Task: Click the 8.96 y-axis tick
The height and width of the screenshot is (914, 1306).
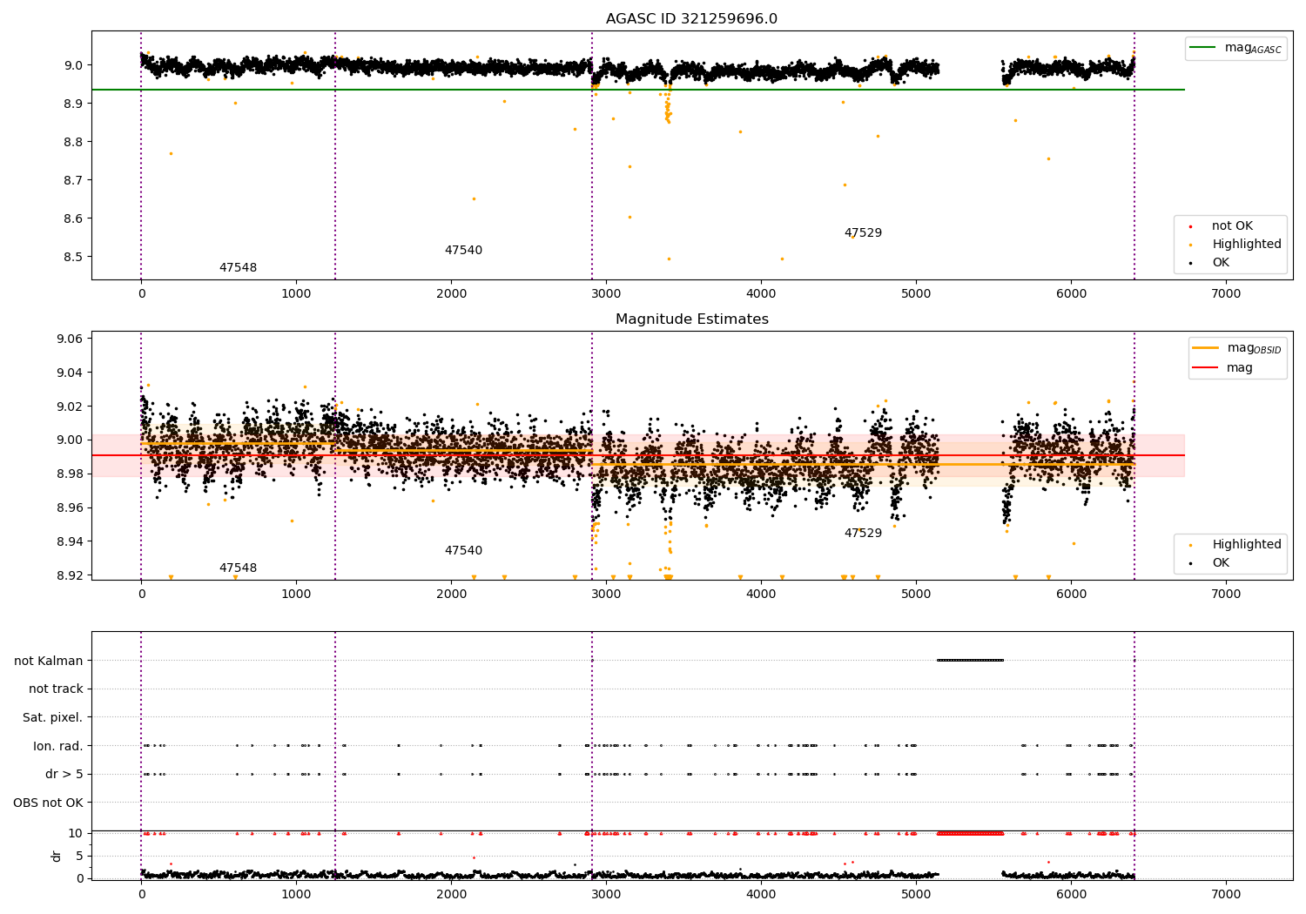Action: pyautogui.click(x=70, y=507)
